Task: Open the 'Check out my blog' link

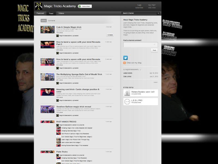Action: [134, 63]
